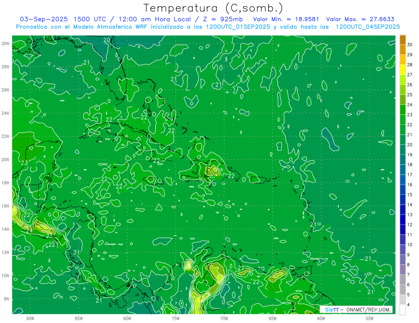Click the '25' label on the color scale

(x=410, y=94)
